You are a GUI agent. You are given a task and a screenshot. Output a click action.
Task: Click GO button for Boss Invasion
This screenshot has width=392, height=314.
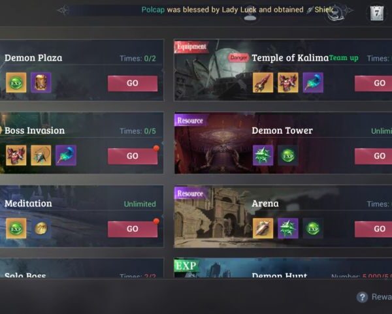pyautogui.click(x=133, y=156)
